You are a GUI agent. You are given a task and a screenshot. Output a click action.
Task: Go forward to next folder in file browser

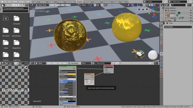(15, 5)
